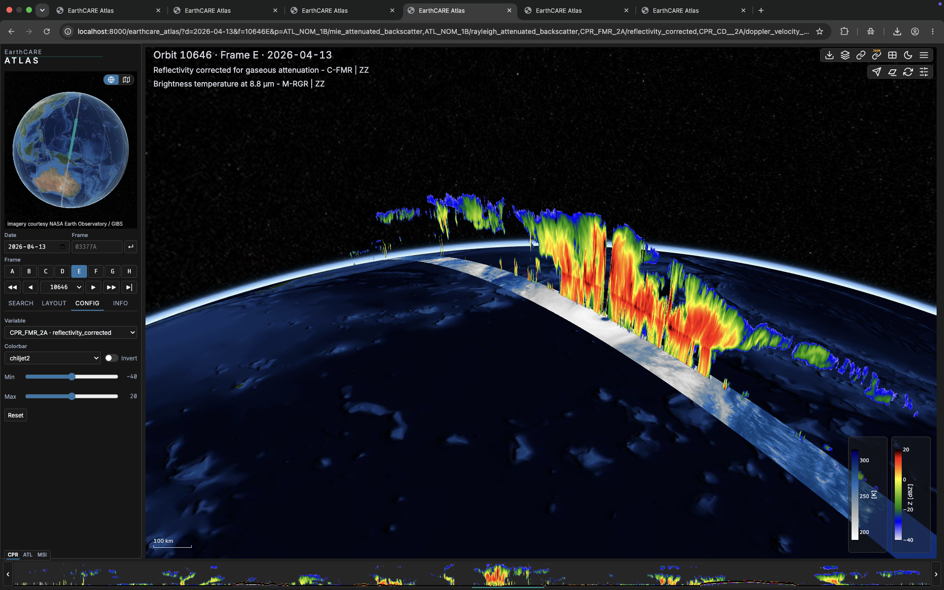Go to the previous orbit with the left arrow

[30, 287]
